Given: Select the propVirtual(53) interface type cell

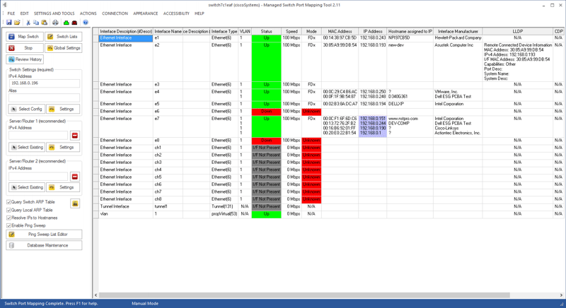Looking at the screenshot, I should pos(224,214).
